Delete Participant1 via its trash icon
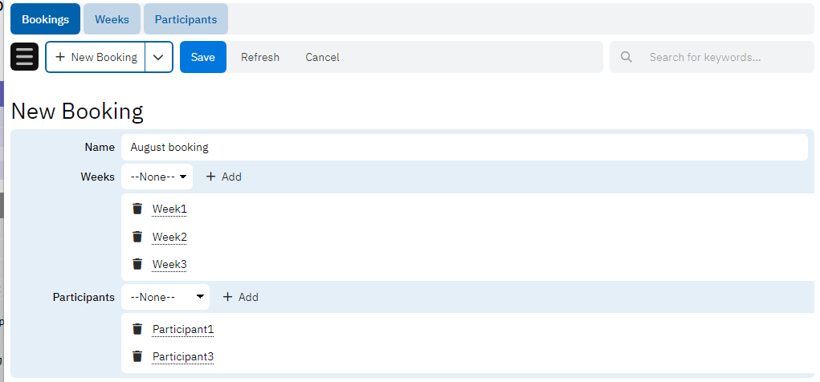This screenshot has width=820, height=382. (x=137, y=329)
